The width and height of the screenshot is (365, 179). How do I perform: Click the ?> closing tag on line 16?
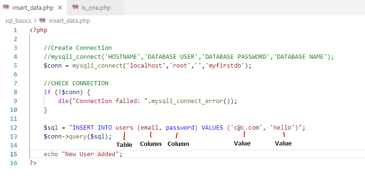[33, 163]
